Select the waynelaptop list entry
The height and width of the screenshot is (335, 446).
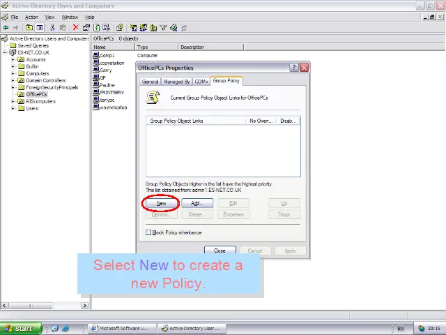[x=113, y=107]
